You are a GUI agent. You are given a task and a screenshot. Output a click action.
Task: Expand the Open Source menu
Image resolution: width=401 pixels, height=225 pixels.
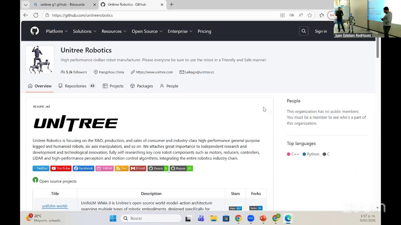coord(147,31)
